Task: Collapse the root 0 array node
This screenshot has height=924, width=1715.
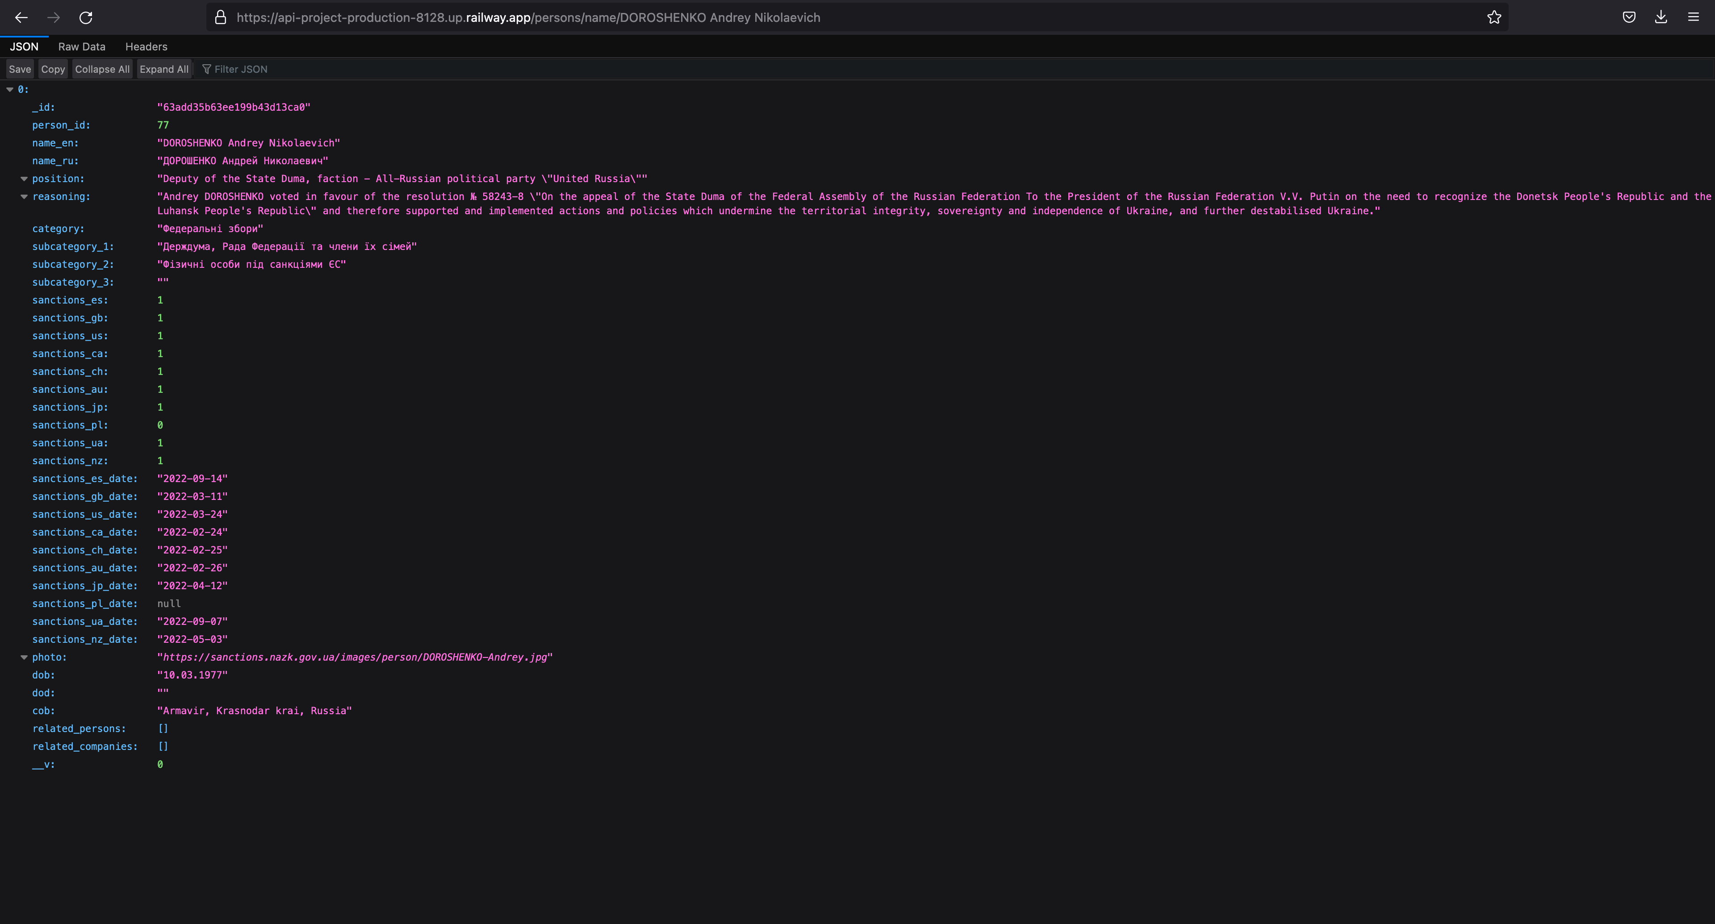Action: (x=10, y=90)
